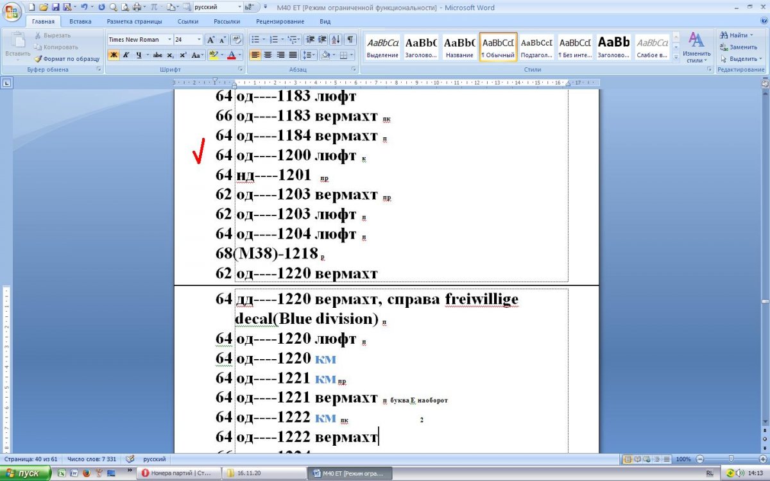Apply subscript formatting
The image size is (770, 481).
171,55
